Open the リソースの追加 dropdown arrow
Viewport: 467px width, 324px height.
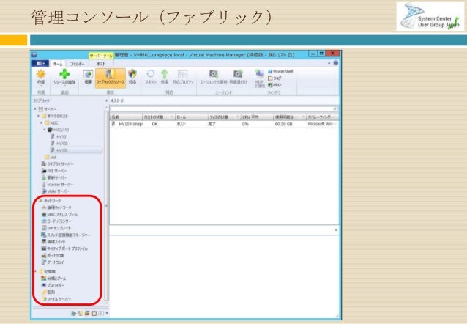[64, 86]
